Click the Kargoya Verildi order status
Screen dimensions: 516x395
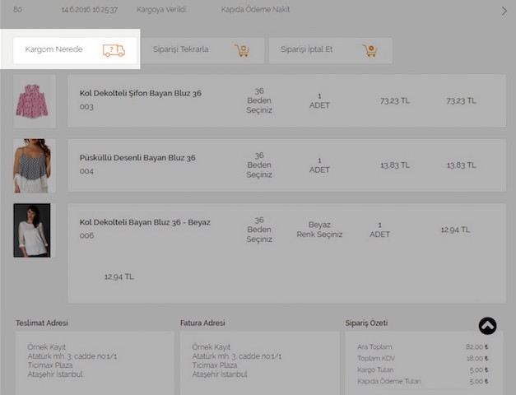161,11
